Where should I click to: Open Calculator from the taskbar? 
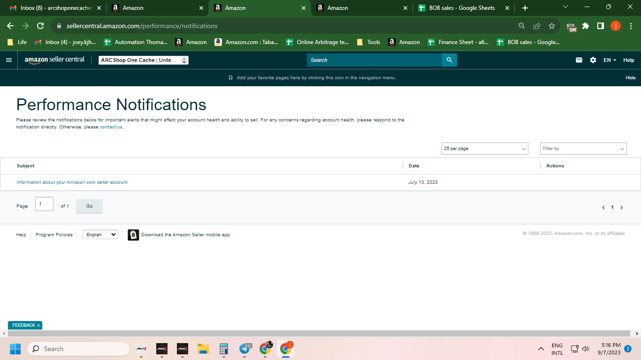coord(224,349)
